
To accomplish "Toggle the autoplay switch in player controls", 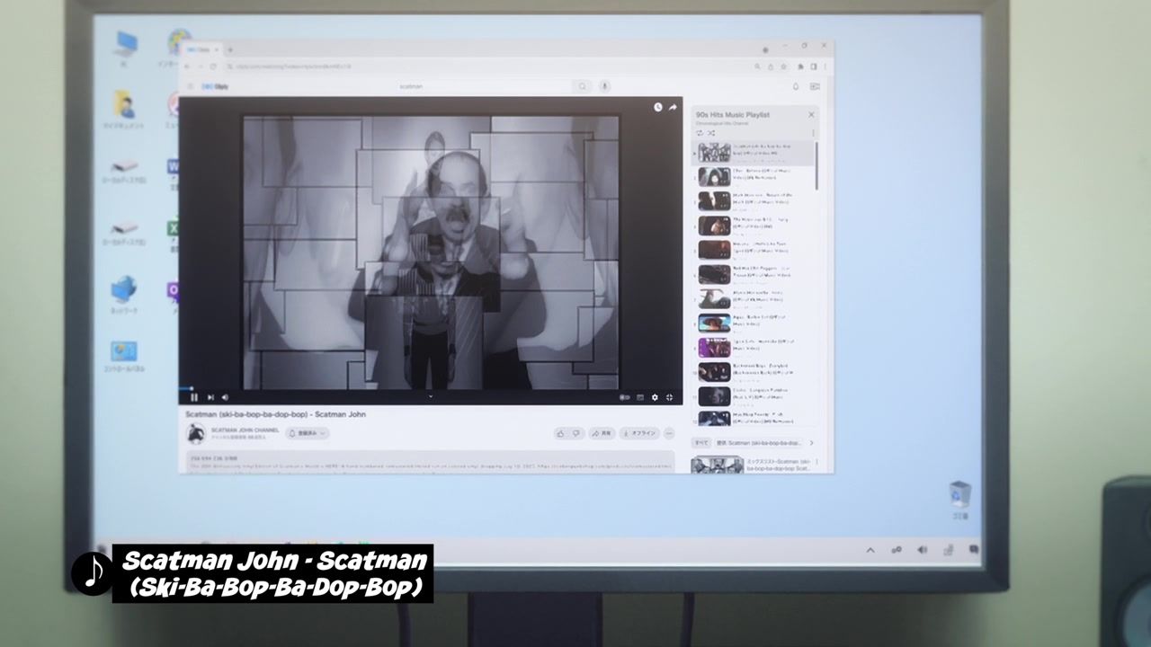I will (x=624, y=397).
